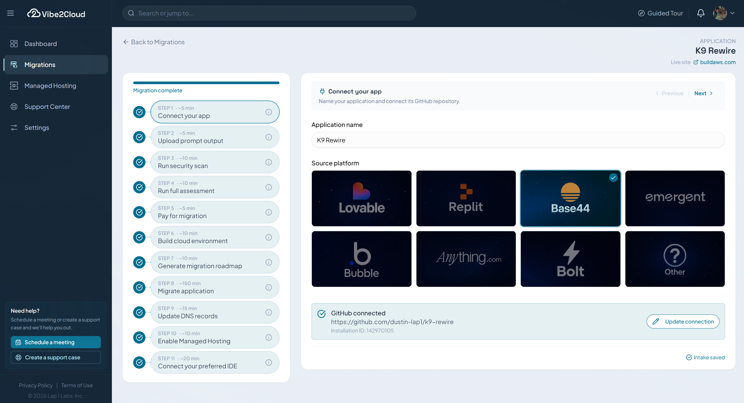Show info for Upload prompt output step

(269, 137)
